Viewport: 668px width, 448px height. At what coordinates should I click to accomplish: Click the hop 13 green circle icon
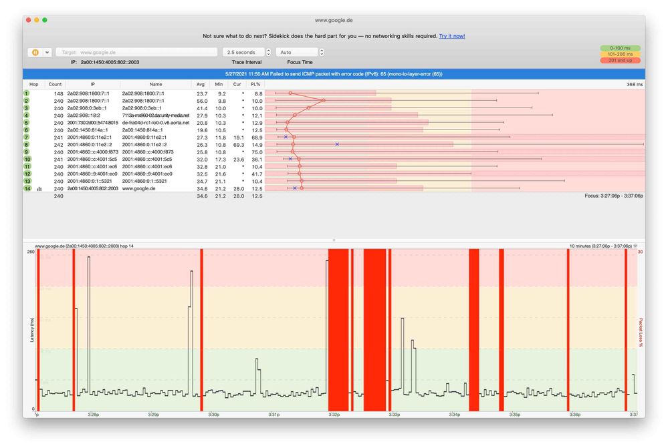click(27, 181)
